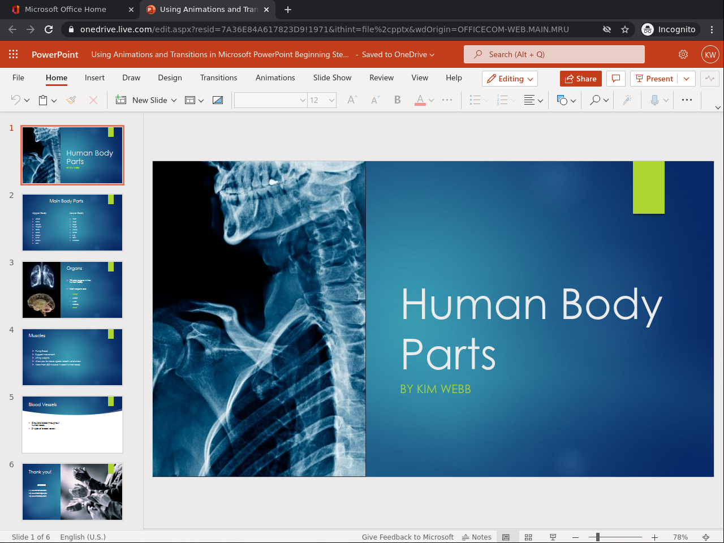724x543 pixels.
Task: Open the Office app launcher grid
Action: (x=14, y=54)
